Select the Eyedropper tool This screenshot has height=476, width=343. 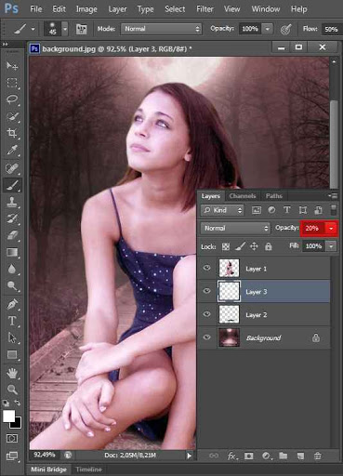(x=12, y=151)
